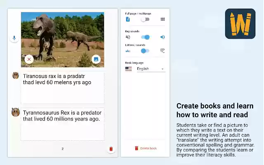
Task: Click the Book language label
Action: [x=134, y=63]
